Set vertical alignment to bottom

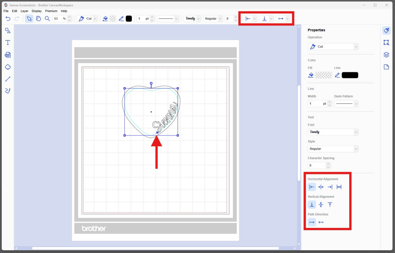[x=312, y=205]
